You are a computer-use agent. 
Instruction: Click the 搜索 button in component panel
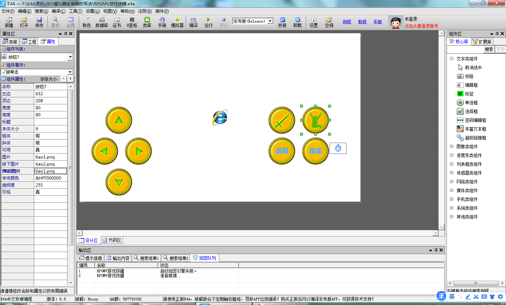click(x=489, y=50)
